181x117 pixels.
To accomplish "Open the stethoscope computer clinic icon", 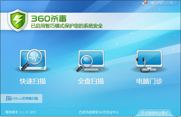I will click(149, 61).
